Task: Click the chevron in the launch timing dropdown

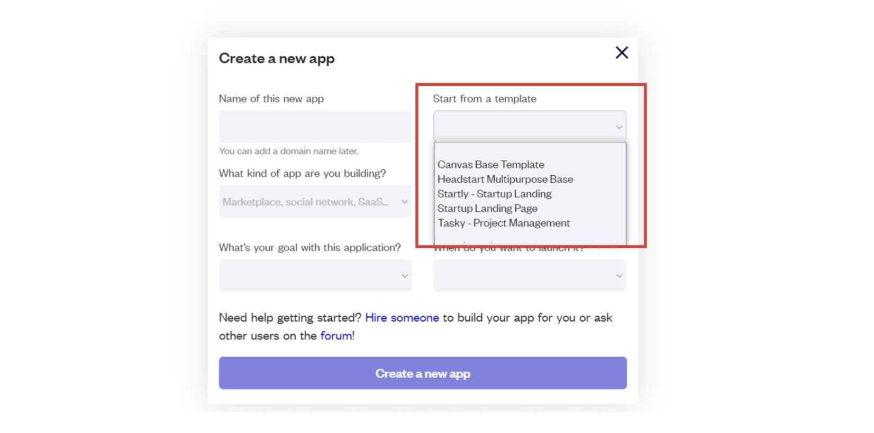Action: [x=618, y=276]
